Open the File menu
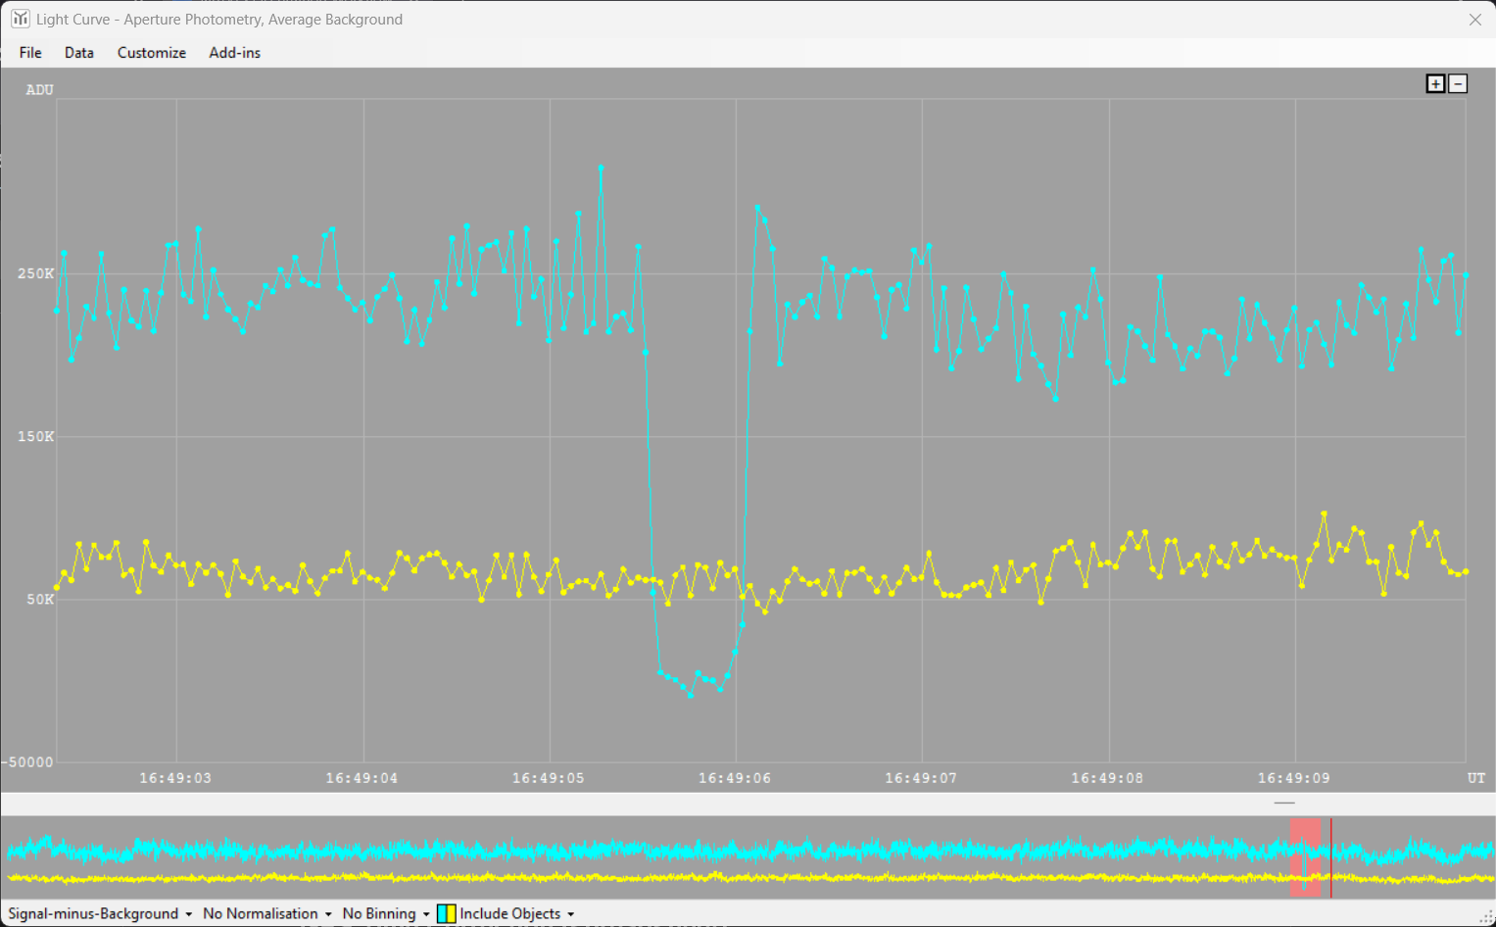 pyautogui.click(x=30, y=53)
